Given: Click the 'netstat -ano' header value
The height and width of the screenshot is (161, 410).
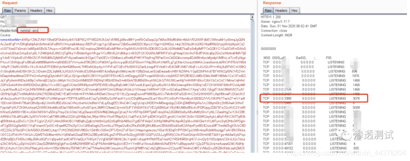Looking at the screenshot, I should (x=29, y=31).
